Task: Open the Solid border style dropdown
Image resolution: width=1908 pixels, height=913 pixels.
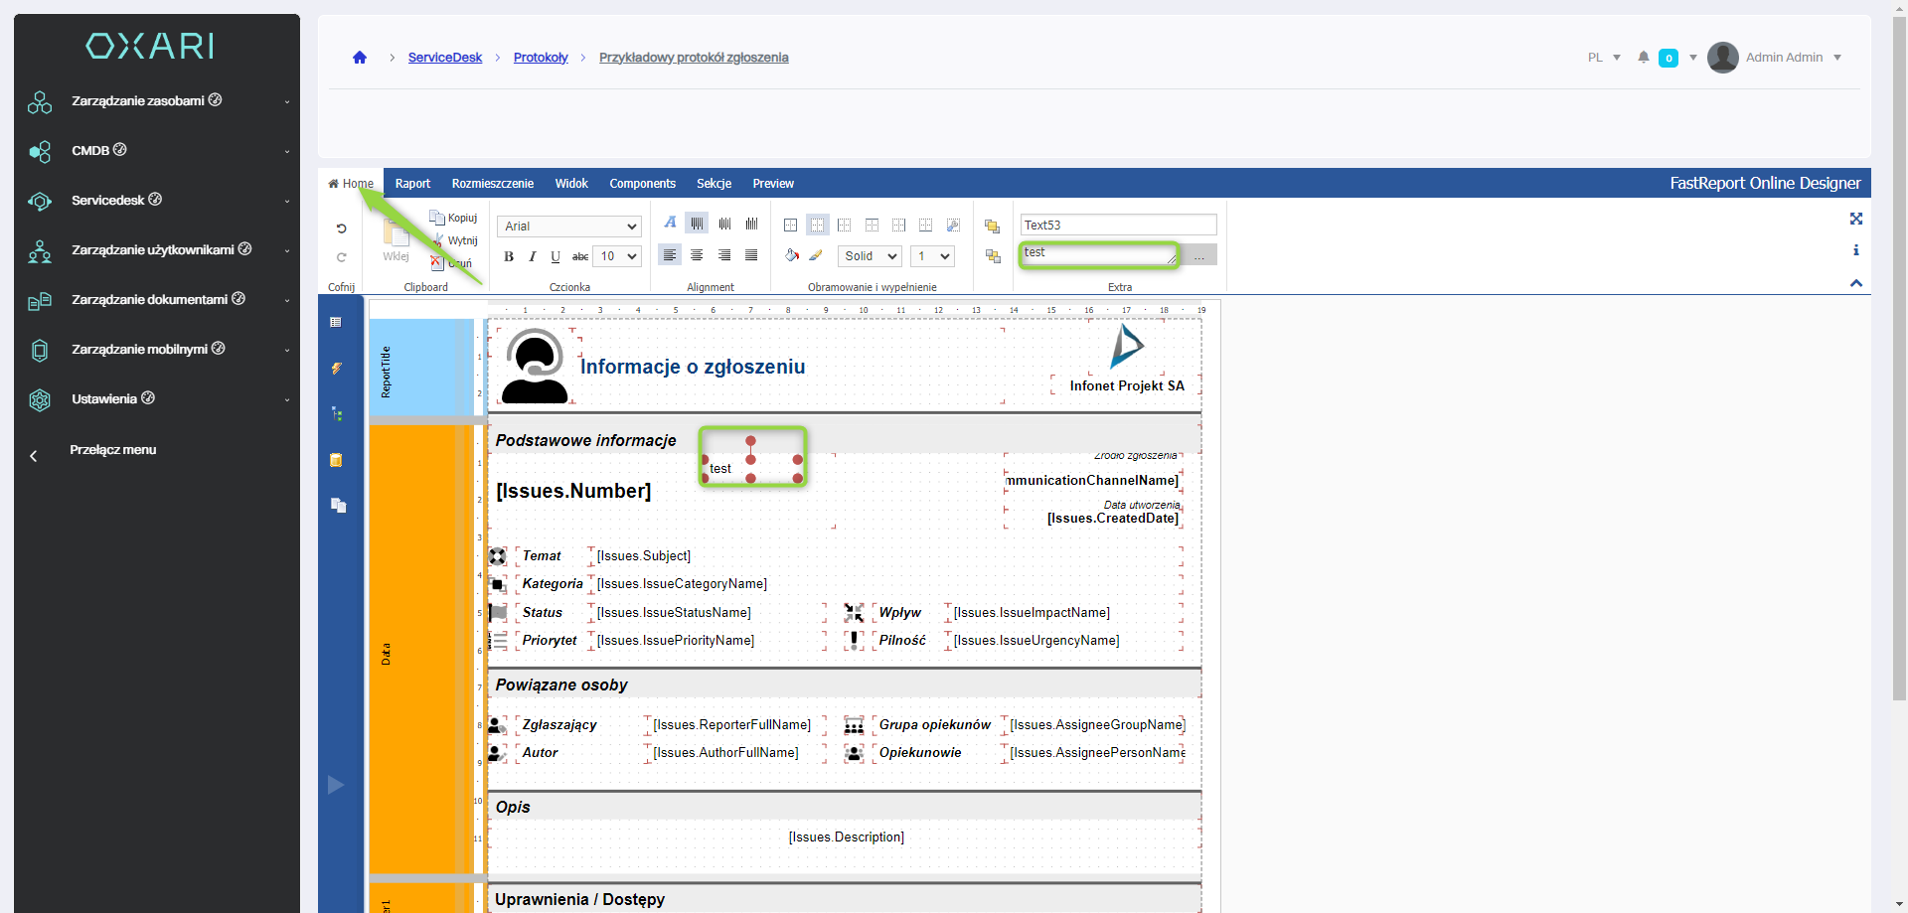Action: [x=870, y=256]
